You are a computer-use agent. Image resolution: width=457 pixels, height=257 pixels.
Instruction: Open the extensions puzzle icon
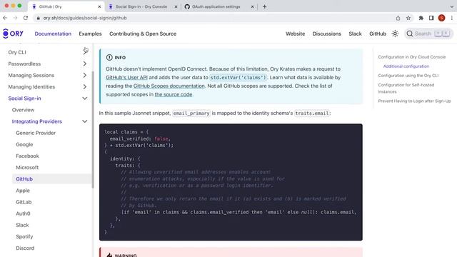tap(421, 18)
